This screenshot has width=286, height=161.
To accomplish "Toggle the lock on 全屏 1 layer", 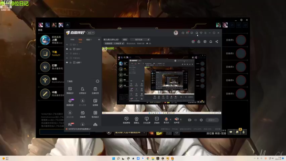I will click(70, 62).
